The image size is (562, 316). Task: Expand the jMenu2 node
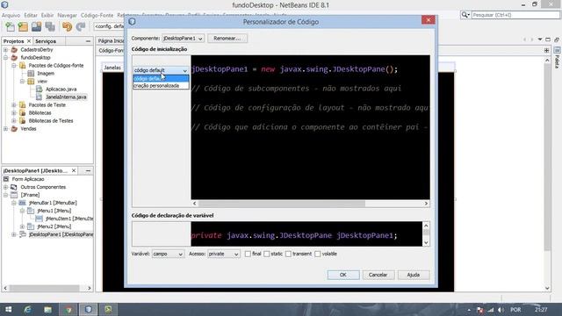pyautogui.click(x=22, y=226)
